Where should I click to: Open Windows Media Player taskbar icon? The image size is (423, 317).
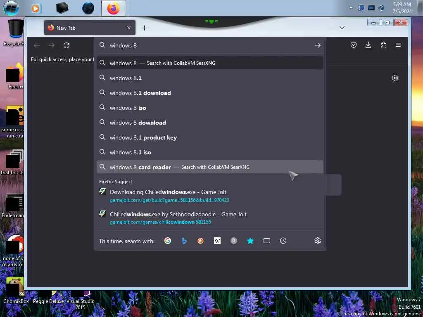click(36, 8)
